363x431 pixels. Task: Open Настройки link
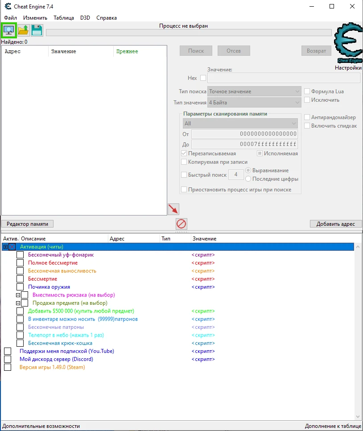pos(348,68)
